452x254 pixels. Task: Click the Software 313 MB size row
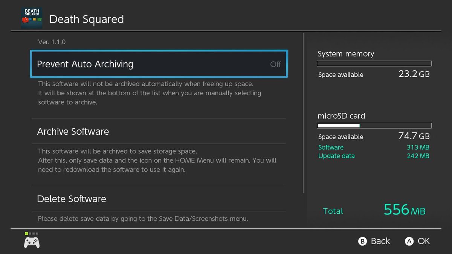pos(374,148)
